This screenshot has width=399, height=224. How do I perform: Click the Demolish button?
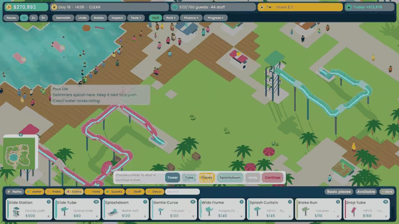click(x=63, y=18)
